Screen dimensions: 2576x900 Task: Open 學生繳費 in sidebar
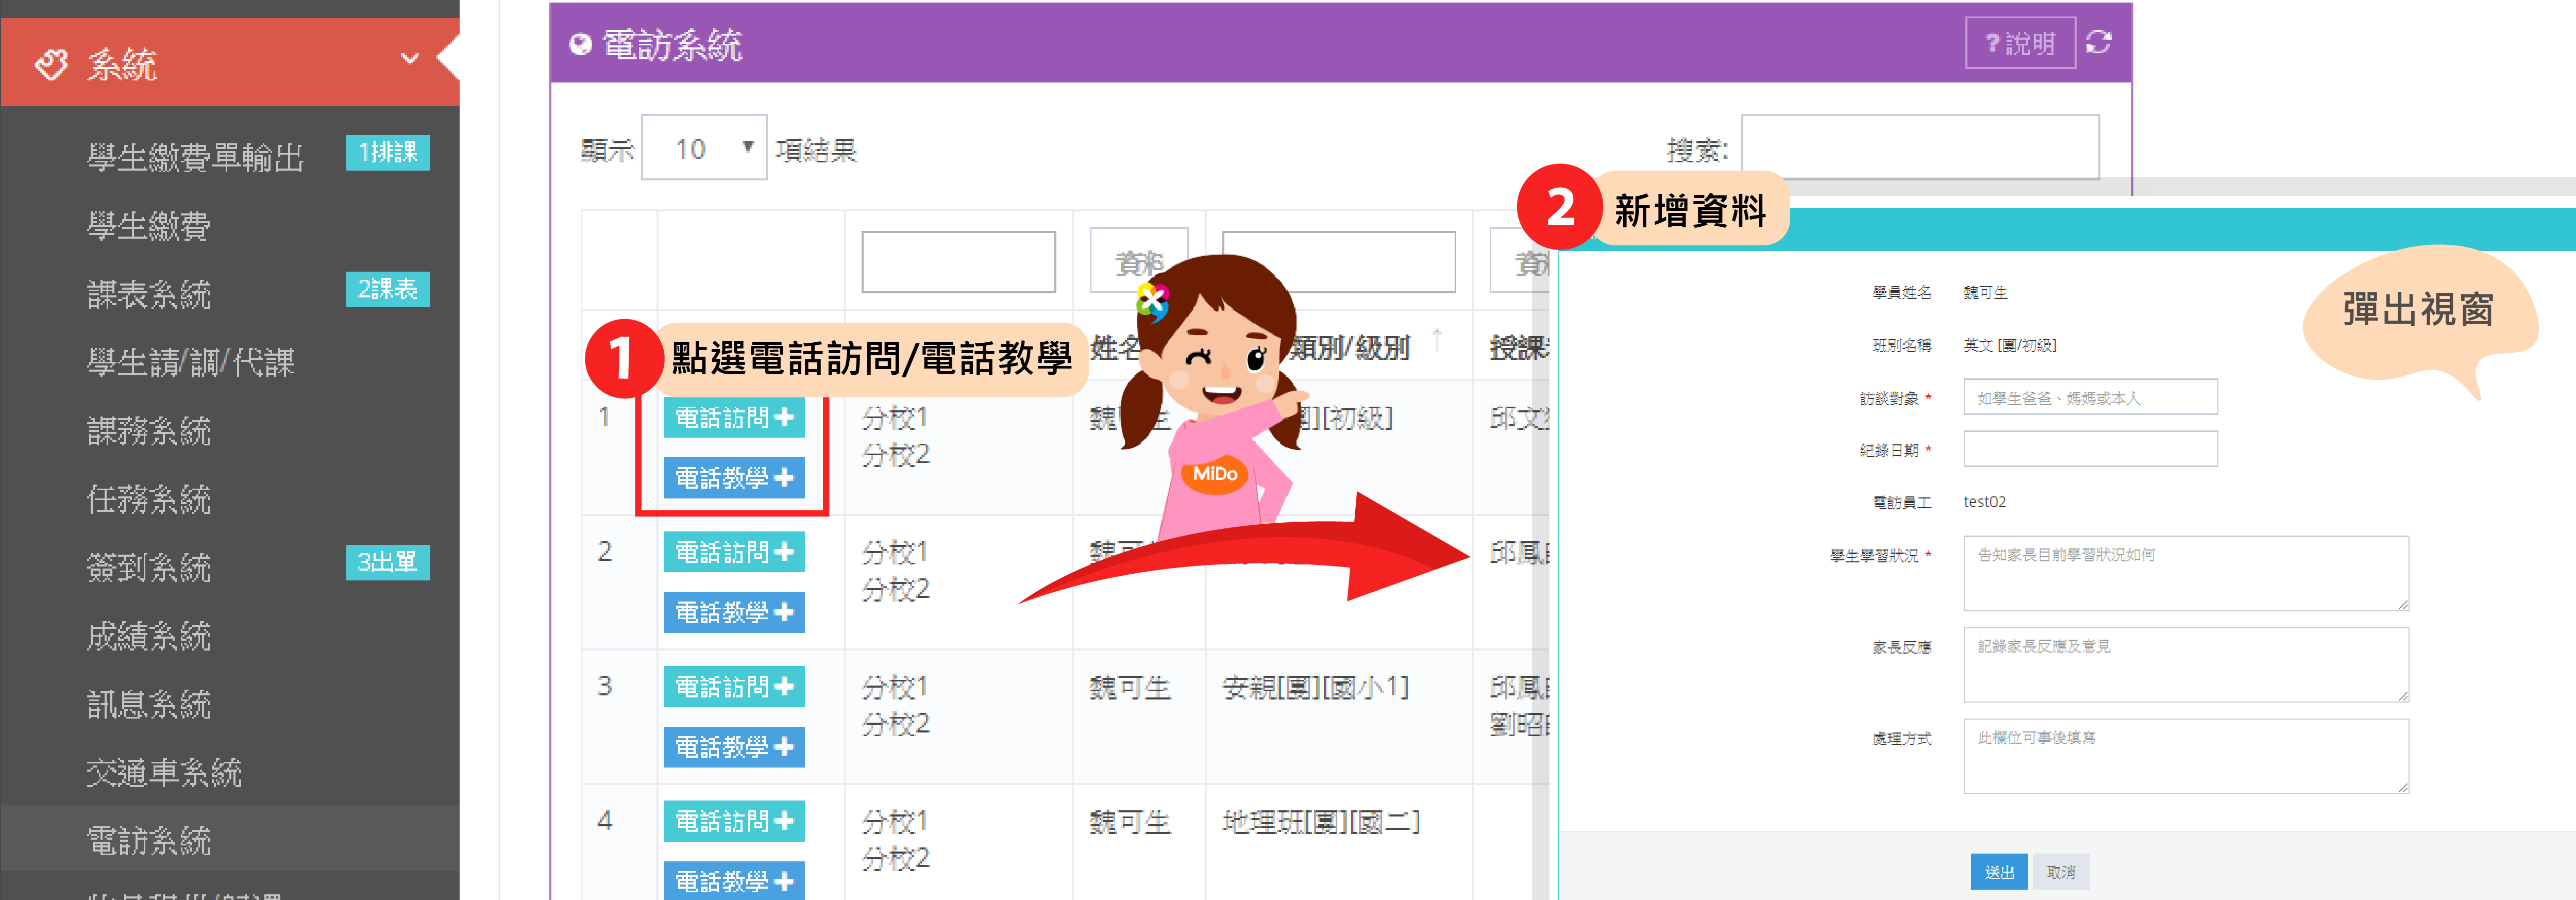pos(148,226)
